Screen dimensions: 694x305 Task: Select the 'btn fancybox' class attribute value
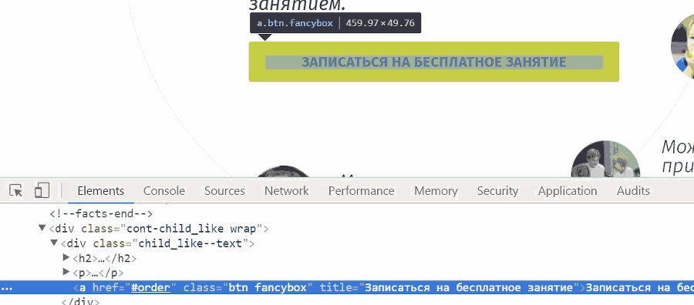click(268, 288)
